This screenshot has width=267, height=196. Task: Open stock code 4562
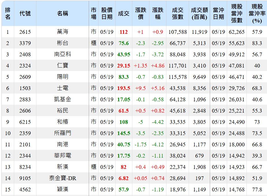25,189
